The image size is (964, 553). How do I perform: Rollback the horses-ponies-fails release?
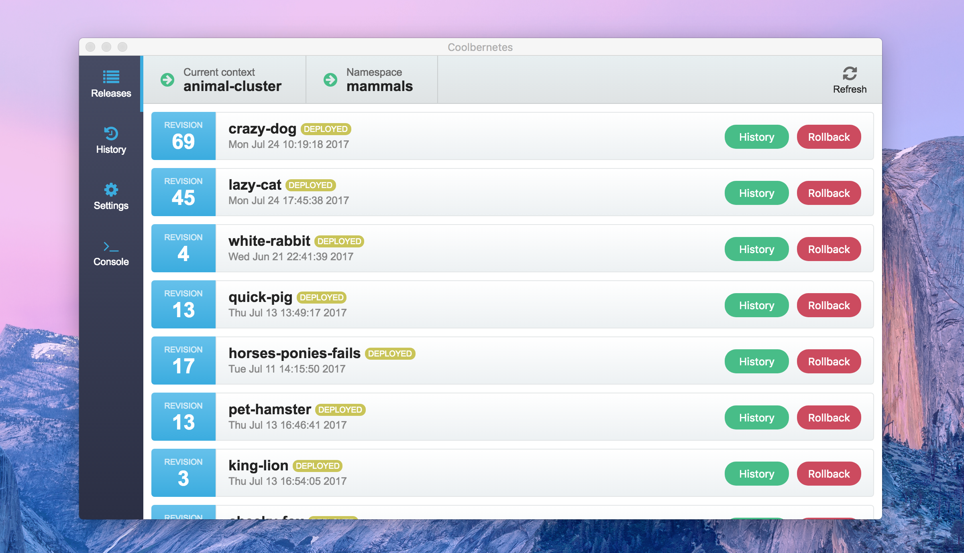(829, 362)
